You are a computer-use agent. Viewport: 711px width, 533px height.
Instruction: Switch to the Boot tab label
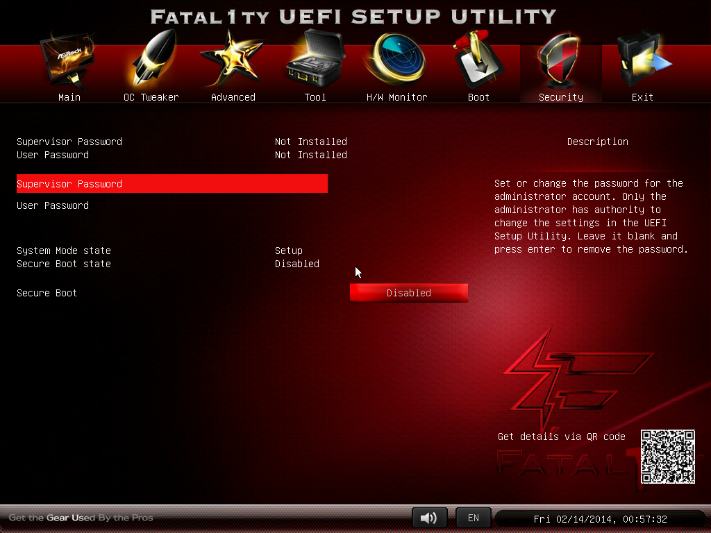pyautogui.click(x=478, y=97)
